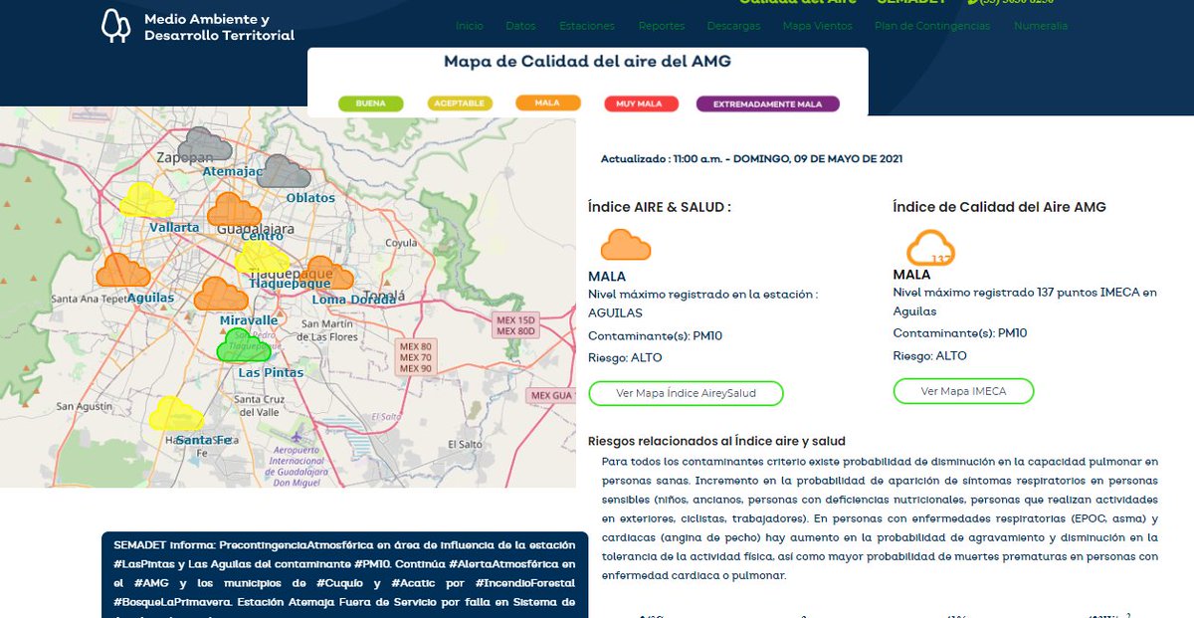Select the Estaciones menu item

587,26
